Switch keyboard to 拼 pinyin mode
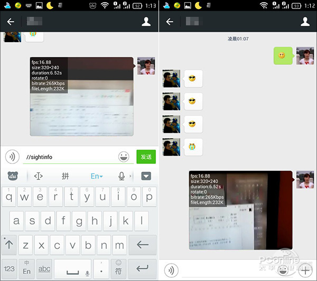This screenshot has width=317, height=281. [x=66, y=176]
